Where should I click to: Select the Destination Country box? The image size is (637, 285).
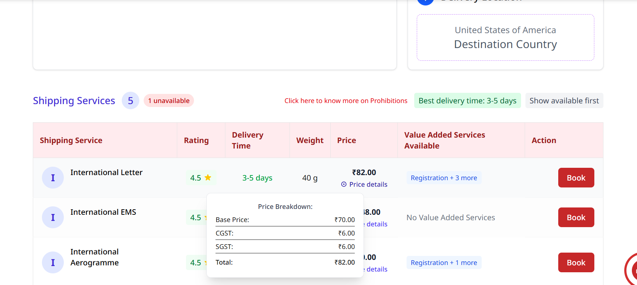505,37
